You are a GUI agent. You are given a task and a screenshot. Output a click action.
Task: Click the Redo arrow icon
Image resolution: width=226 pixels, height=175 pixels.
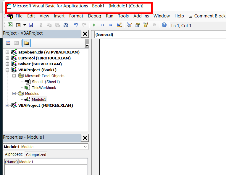(x=84, y=25)
